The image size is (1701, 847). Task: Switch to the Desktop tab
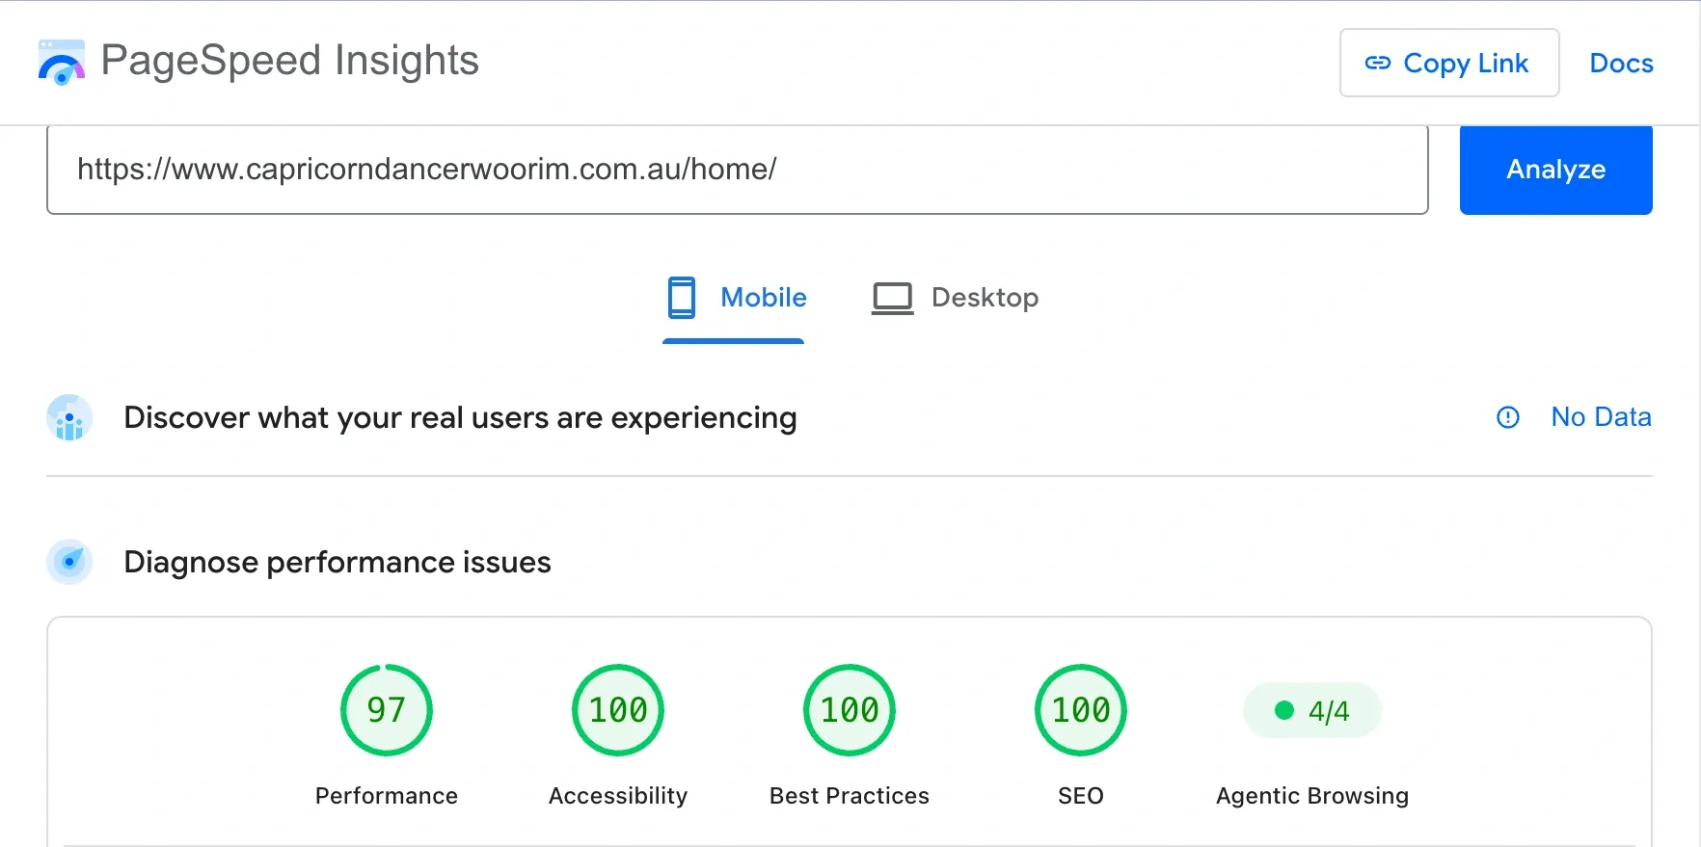tap(954, 298)
